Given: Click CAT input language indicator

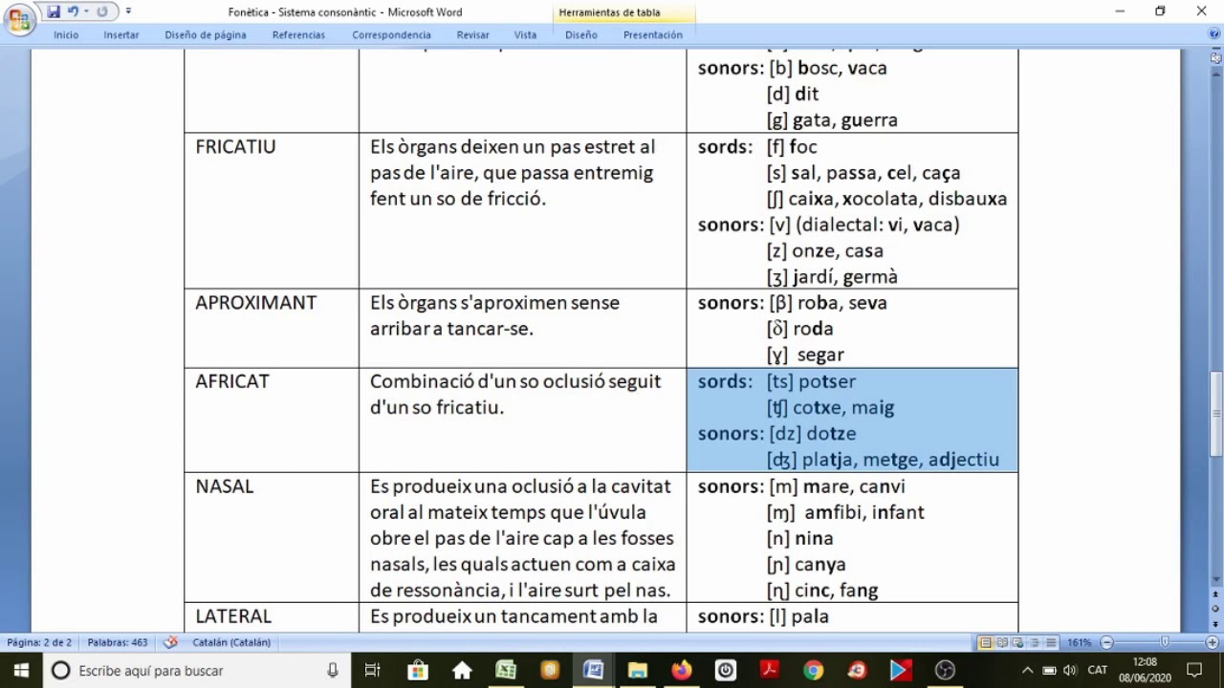Looking at the screenshot, I should [1098, 670].
